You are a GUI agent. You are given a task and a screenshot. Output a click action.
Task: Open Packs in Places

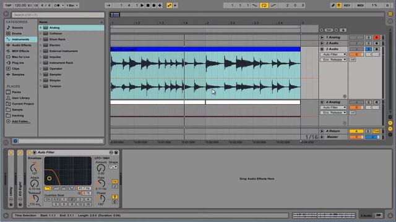(16, 92)
